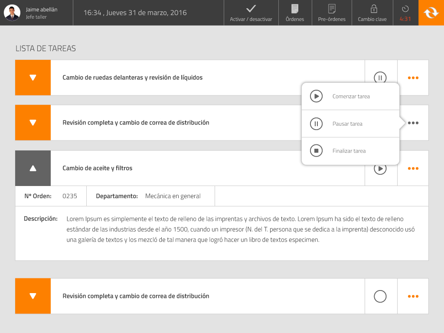Collapse the 'Cambio de aceite y filtros' task

(33, 168)
